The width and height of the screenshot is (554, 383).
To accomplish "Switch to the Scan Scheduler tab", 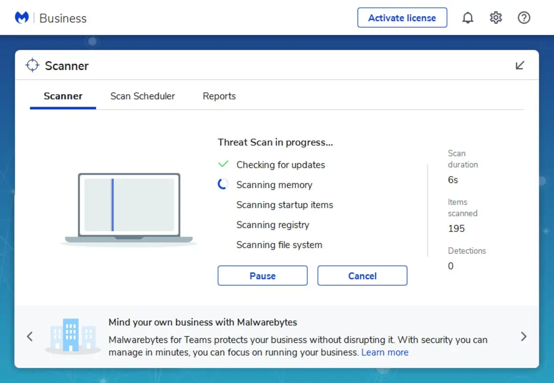I will click(142, 96).
